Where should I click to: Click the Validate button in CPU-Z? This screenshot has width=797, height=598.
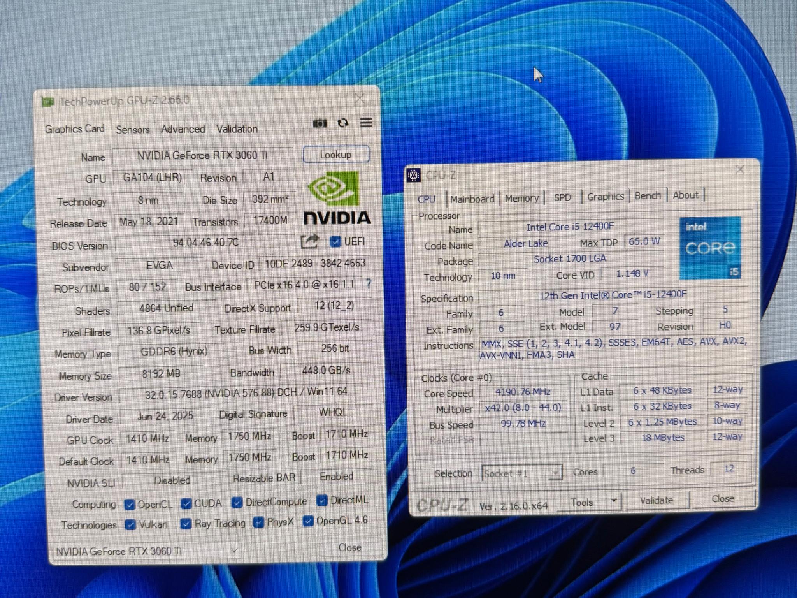657,500
